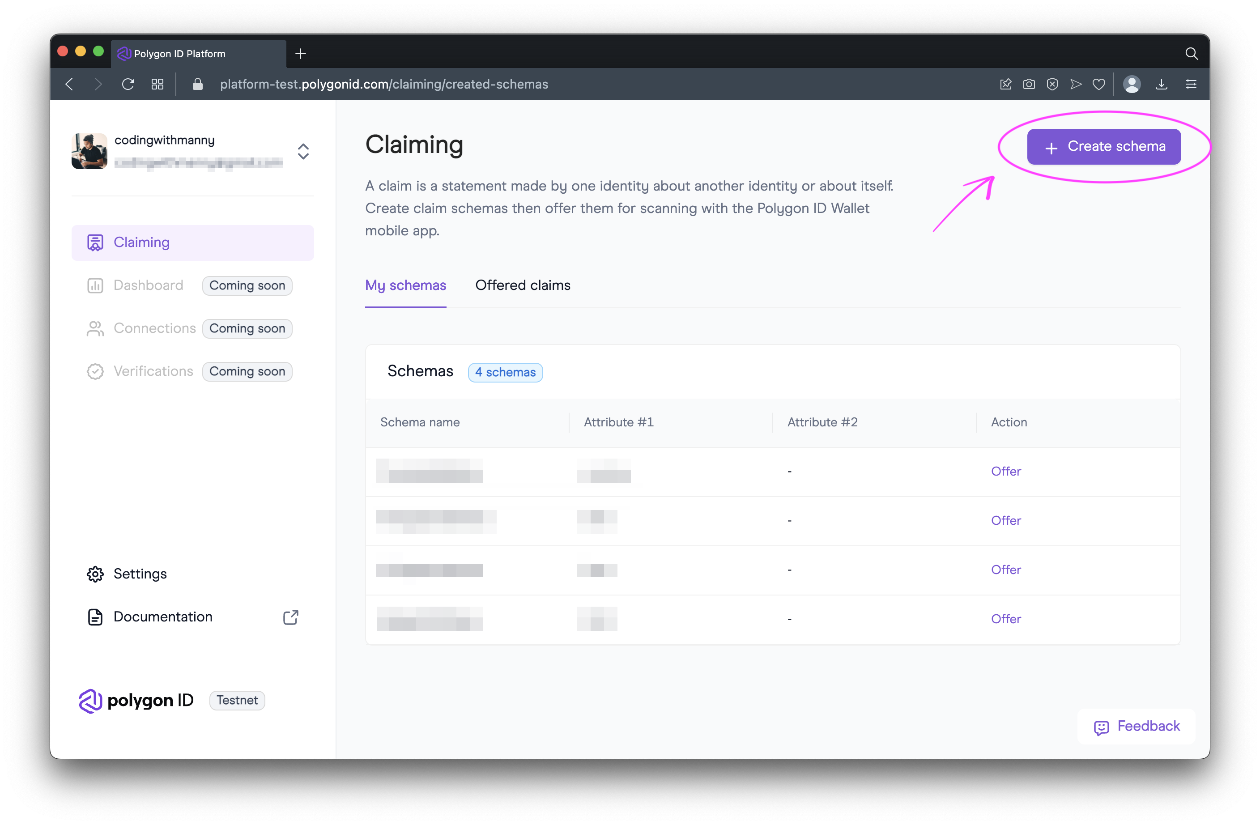Click the address bar URL field
This screenshot has width=1260, height=825.
tap(384, 84)
